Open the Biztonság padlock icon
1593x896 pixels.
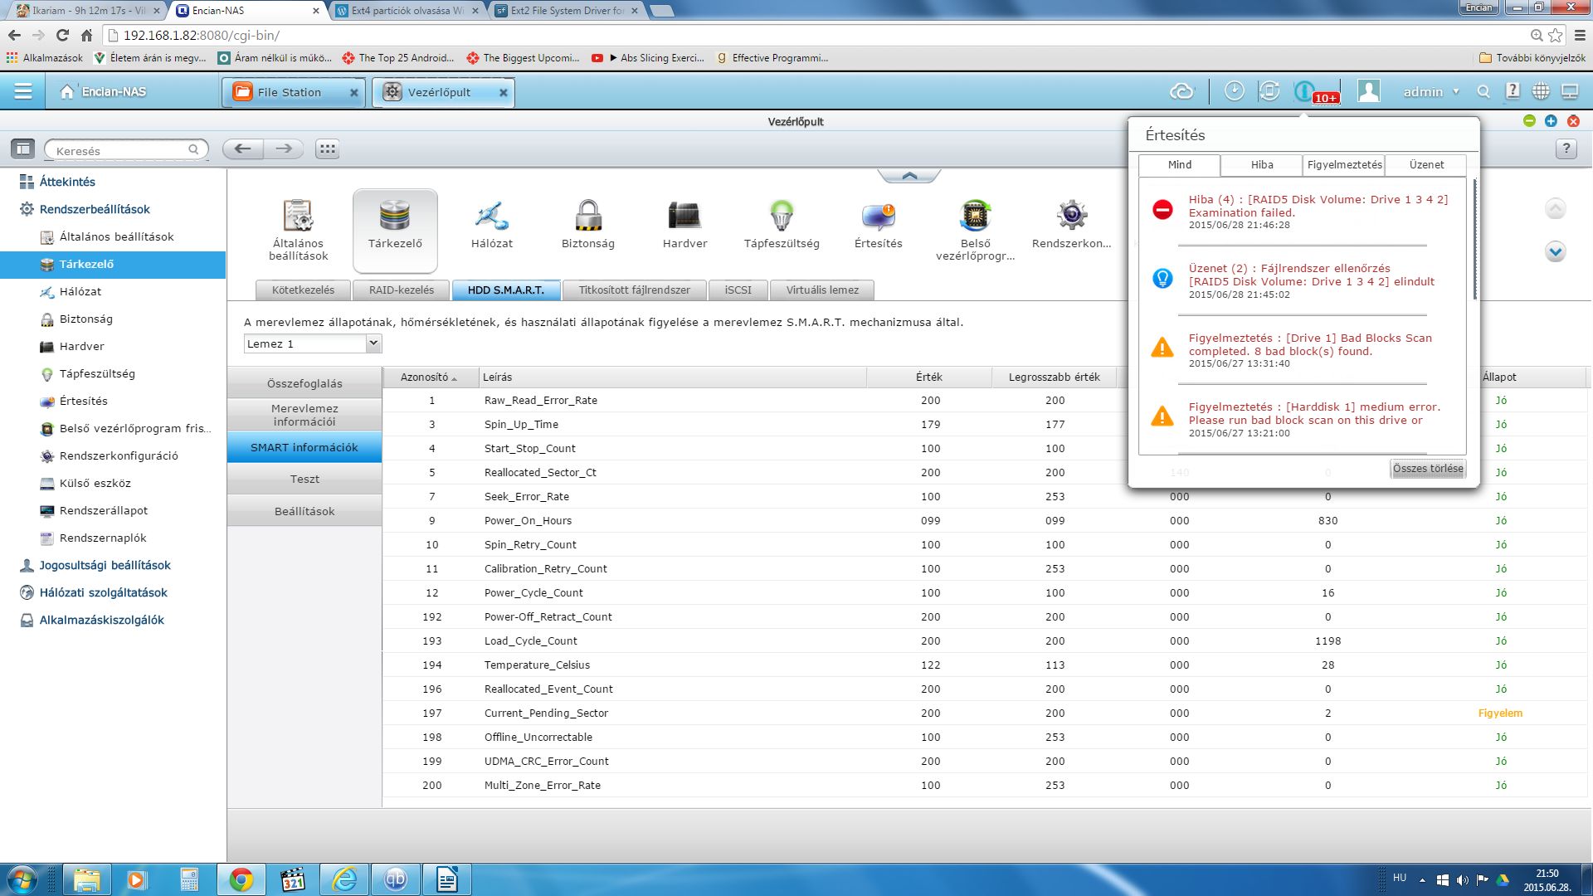point(587,217)
